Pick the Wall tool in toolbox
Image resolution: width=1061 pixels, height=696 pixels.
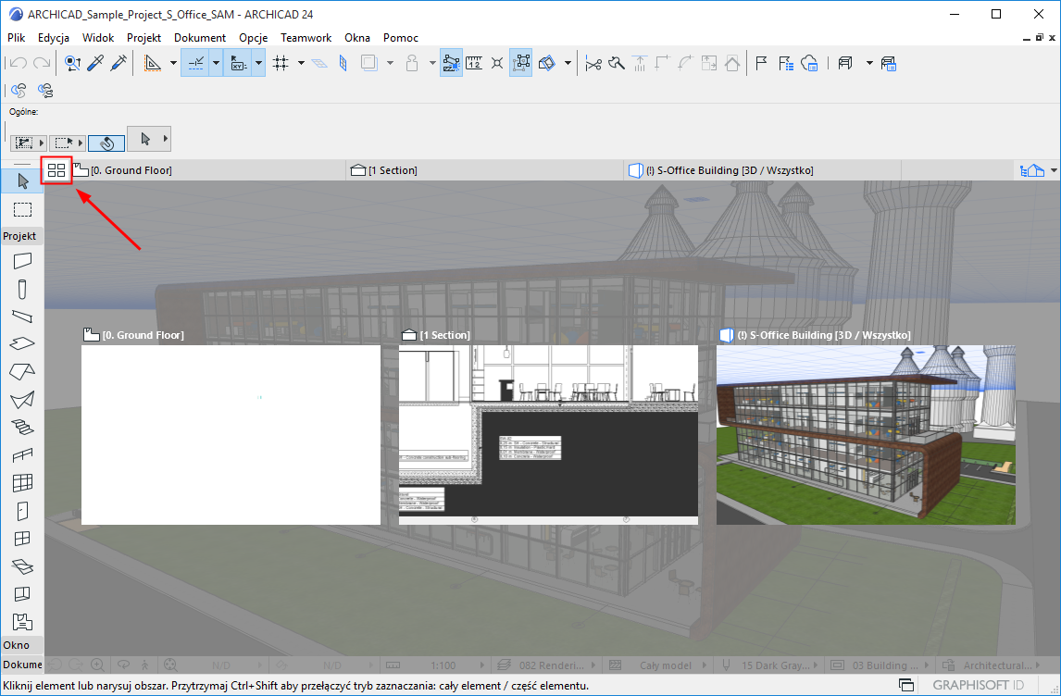[x=23, y=262]
